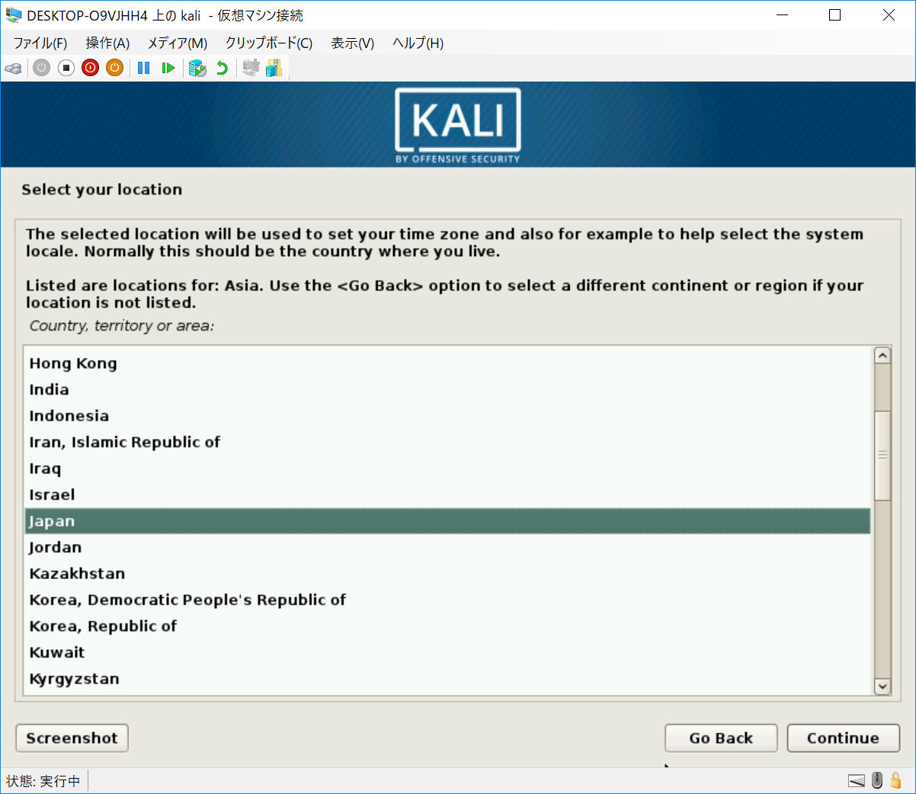Create a checkpoint with the toolbar icon

click(197, 69)
